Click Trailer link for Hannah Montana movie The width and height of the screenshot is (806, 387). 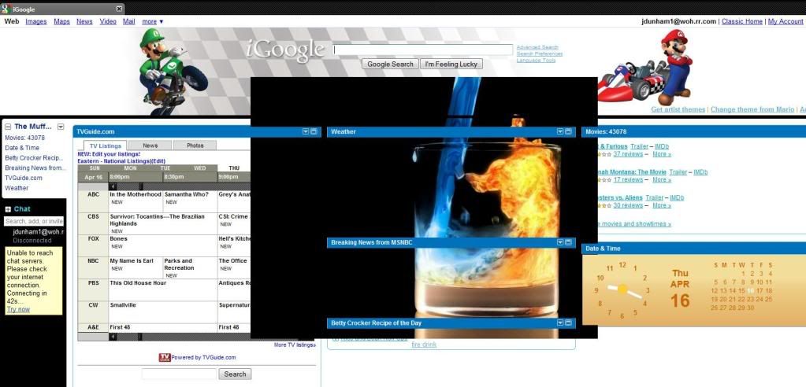(678, 172)
